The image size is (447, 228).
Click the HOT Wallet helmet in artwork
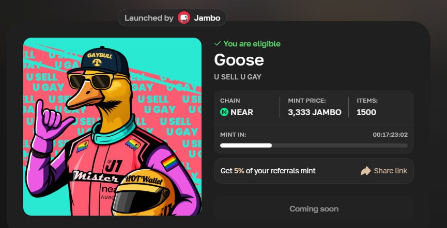tap(143, 192)
